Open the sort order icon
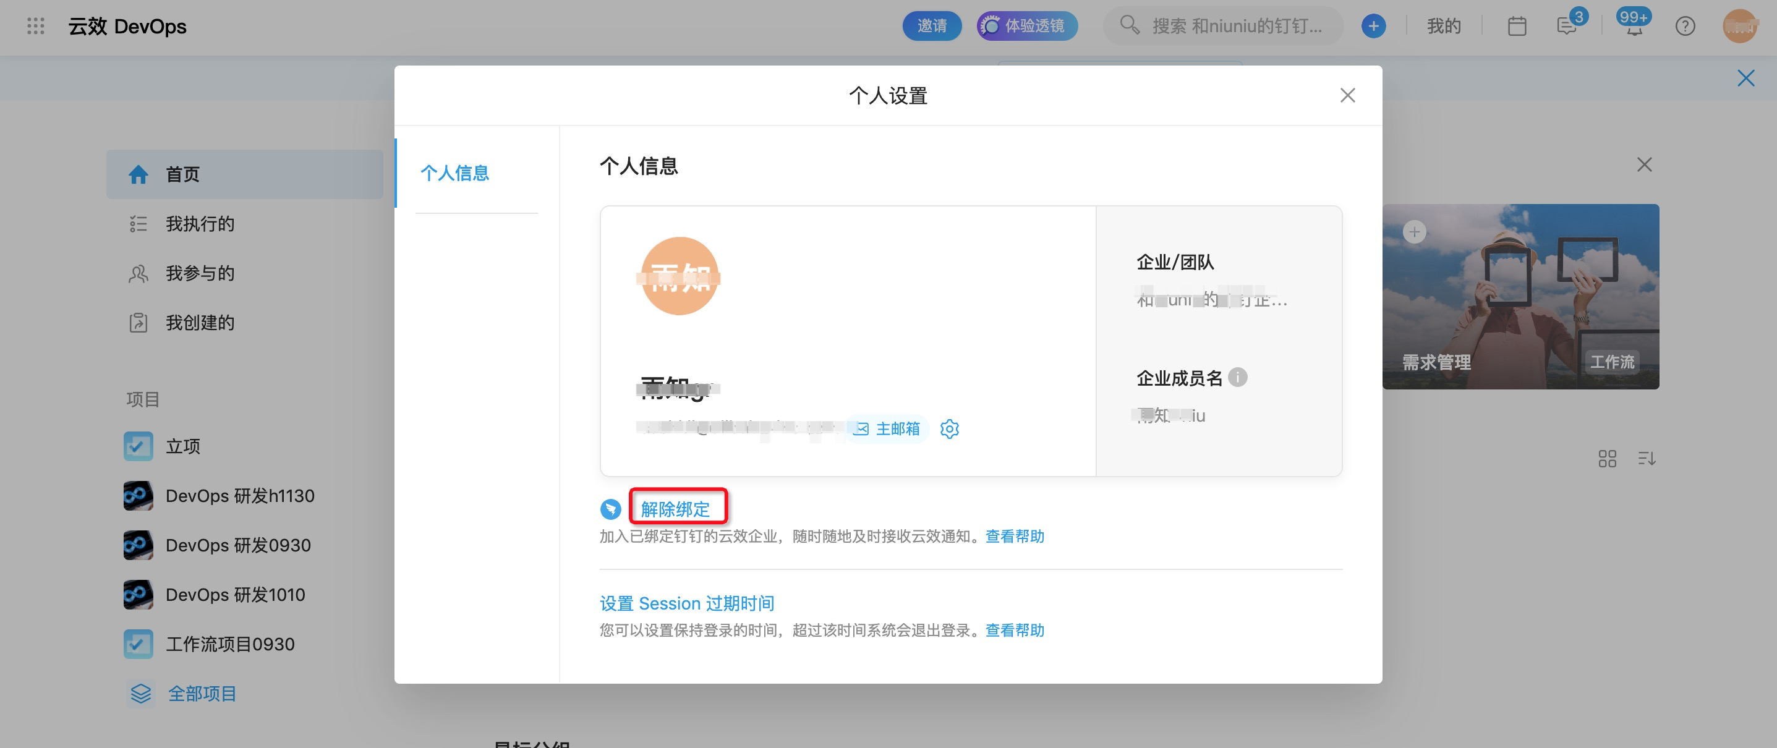 1647,459
